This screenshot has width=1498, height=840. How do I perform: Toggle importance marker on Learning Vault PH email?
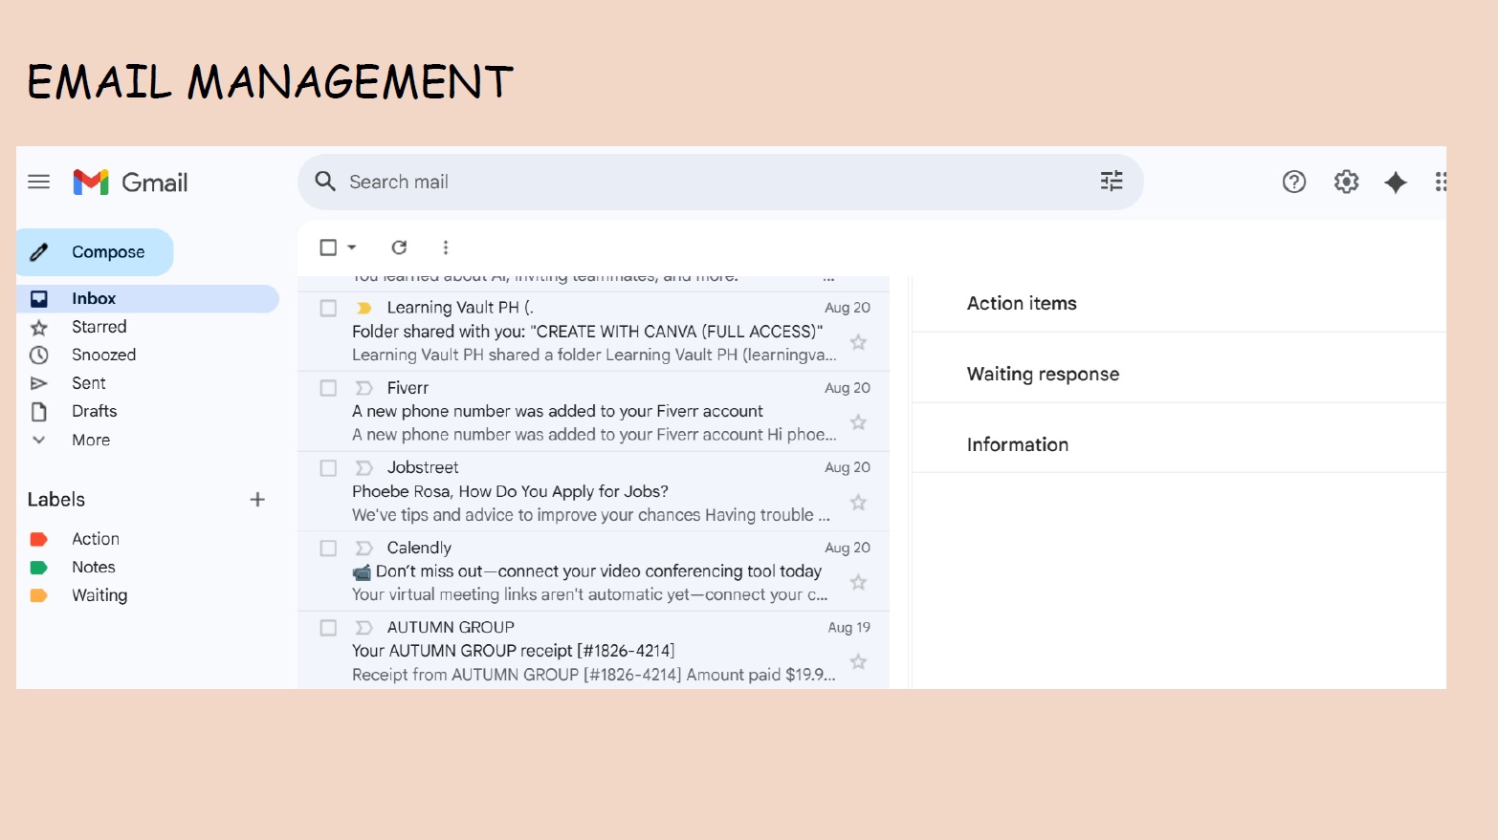363,308
